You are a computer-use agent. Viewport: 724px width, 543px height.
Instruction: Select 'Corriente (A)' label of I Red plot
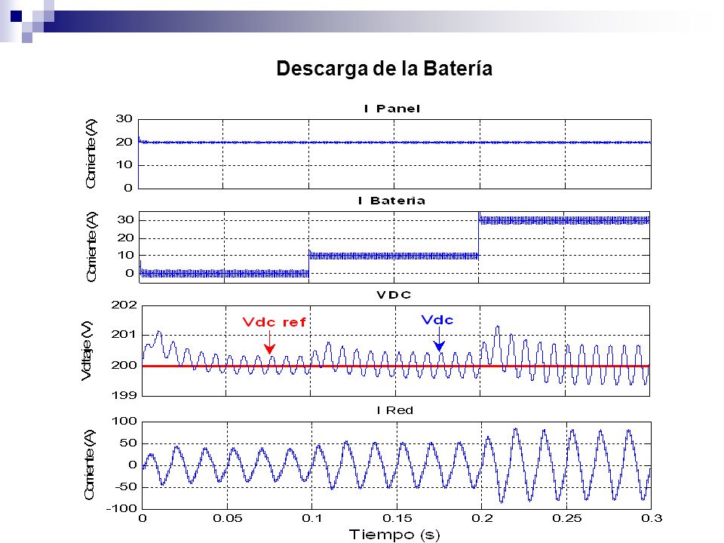(90, 465)
